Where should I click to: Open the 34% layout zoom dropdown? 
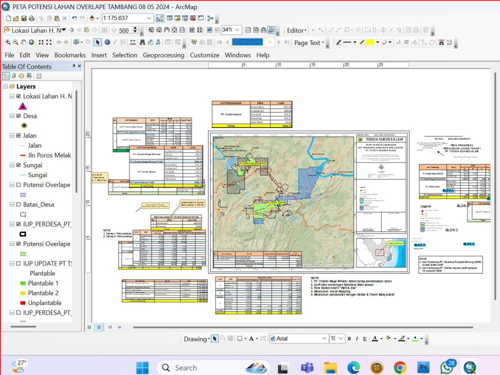(x=237, y=29)
